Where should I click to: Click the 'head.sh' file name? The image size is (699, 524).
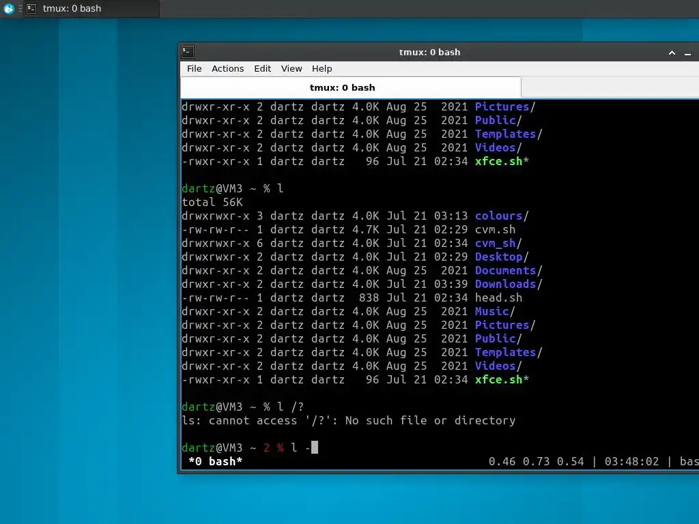498,297
